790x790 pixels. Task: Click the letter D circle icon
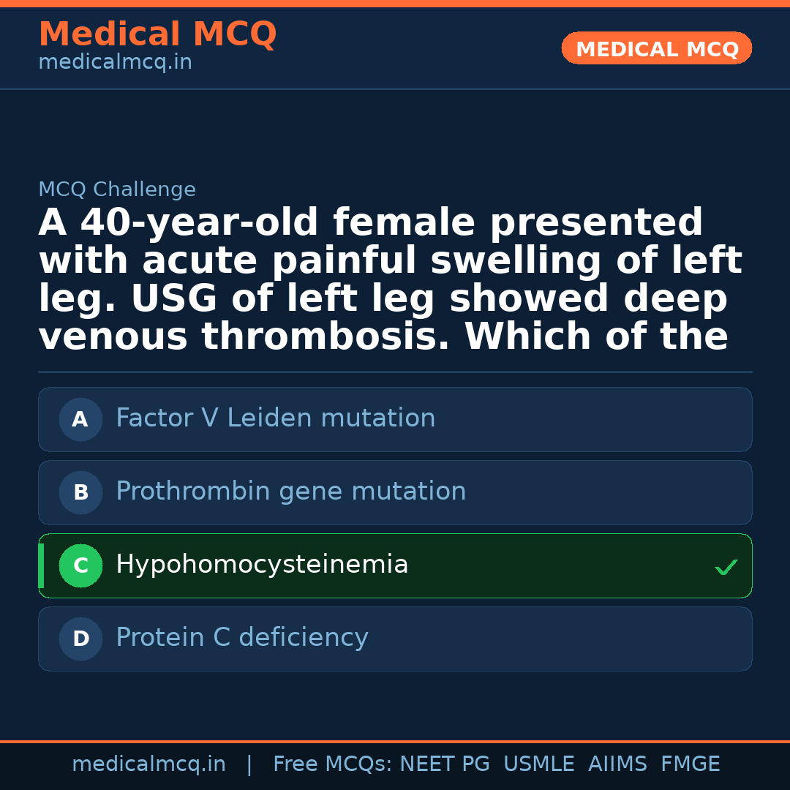[x=80, y=639]
